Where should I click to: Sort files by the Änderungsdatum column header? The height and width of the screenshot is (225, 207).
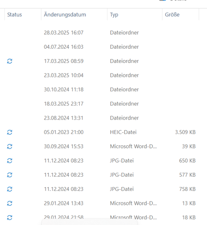[x=74, y=15]
